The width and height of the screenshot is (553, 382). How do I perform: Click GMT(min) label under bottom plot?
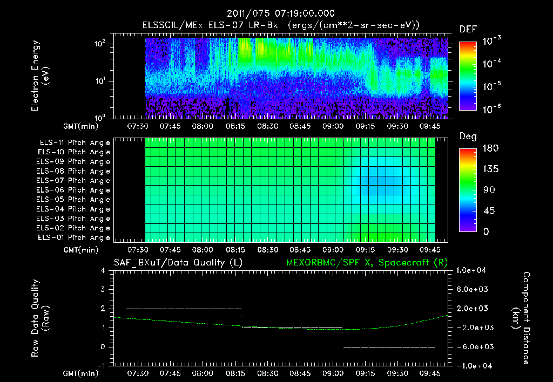tap(80, 373)
